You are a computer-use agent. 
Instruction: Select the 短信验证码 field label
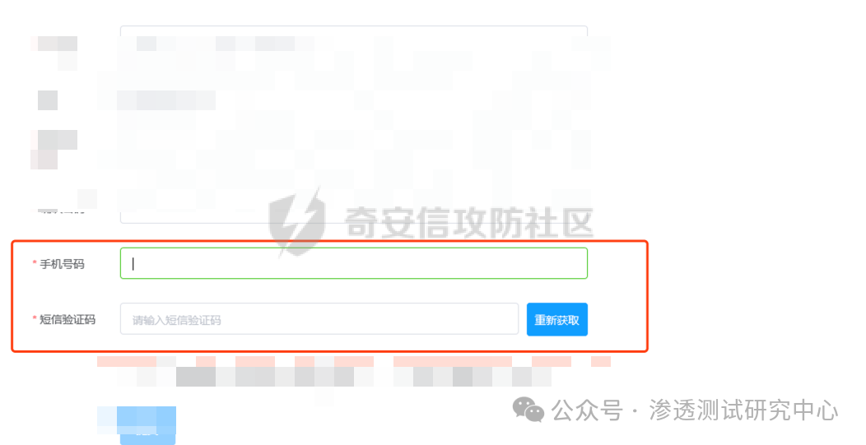68,319
